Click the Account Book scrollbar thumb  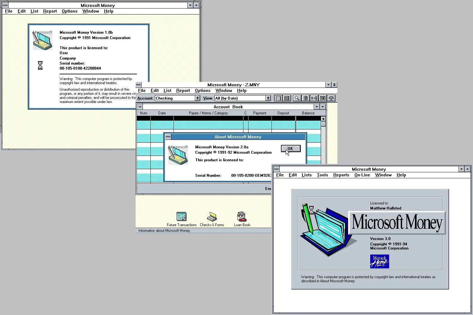coord(323,124)
